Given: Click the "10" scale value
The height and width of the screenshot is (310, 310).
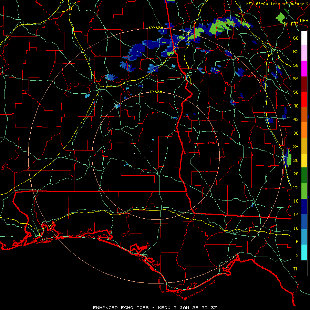Looking at the screenshot, I should (296, 228).
